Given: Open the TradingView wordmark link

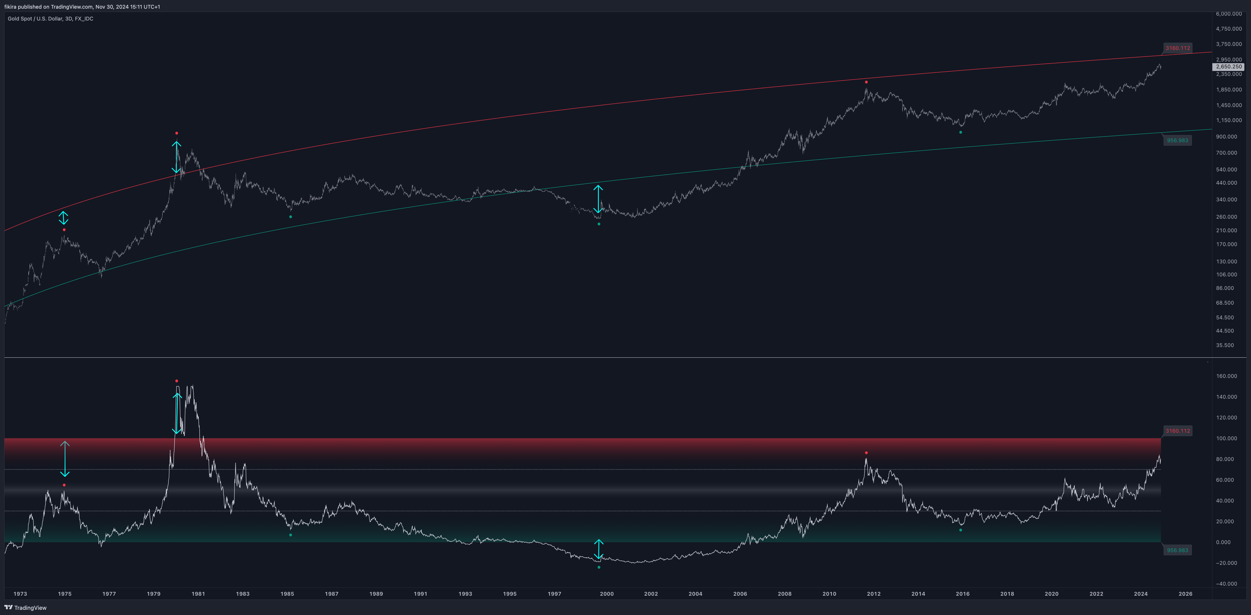Looking at the screenshot, I should [x=30, y=608].
